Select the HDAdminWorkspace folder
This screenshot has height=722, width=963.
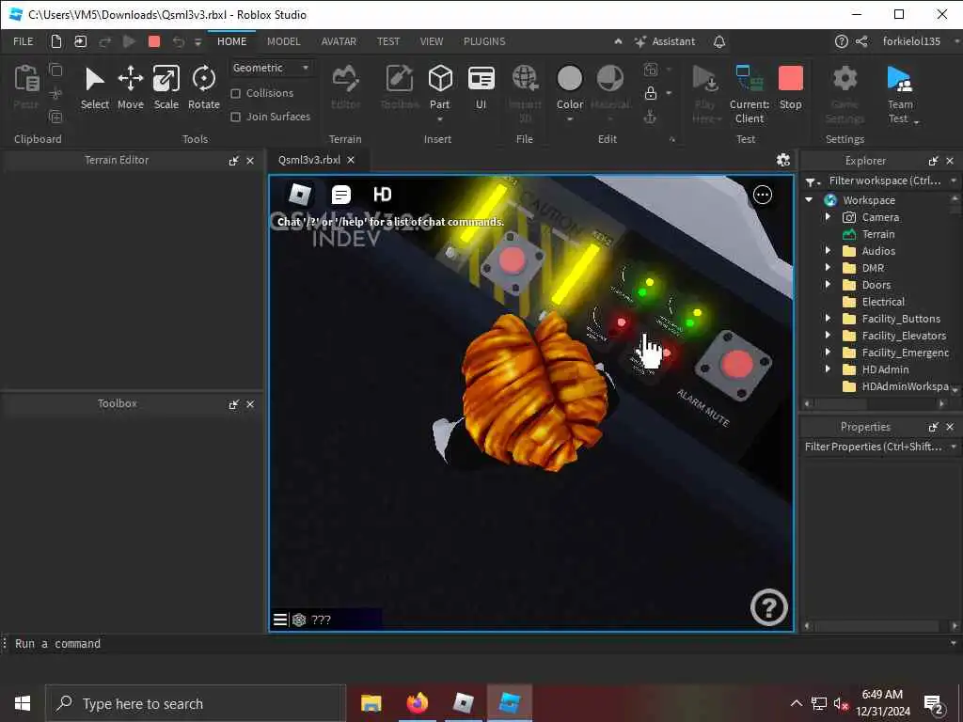(896, 386)
